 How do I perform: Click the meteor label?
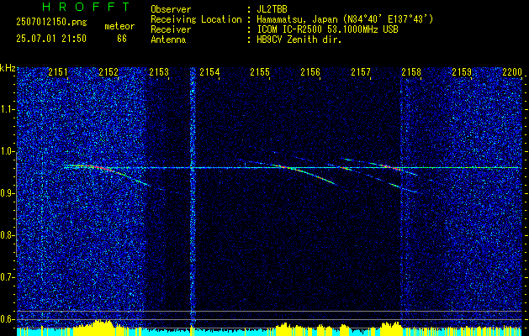[x=119, y=26]
